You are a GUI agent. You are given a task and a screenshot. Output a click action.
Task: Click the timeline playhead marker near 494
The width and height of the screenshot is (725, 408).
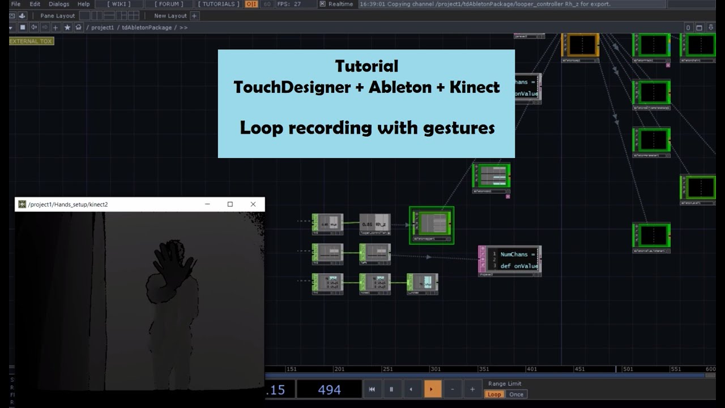(616, 369)
